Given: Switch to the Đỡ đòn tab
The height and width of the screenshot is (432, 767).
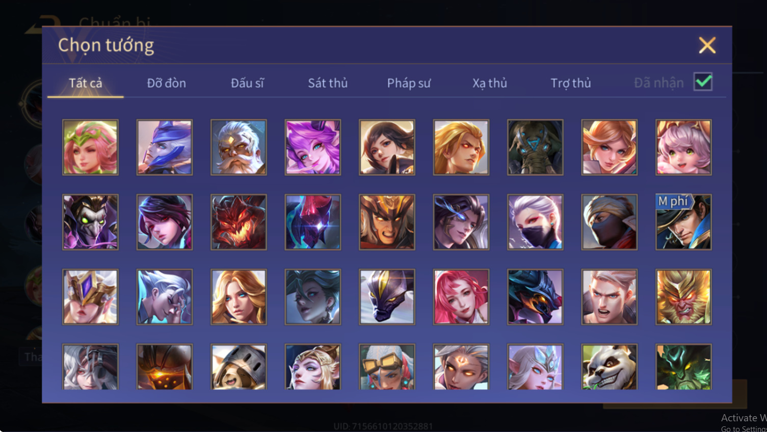Looking at the screenshot, I should 166,83.
